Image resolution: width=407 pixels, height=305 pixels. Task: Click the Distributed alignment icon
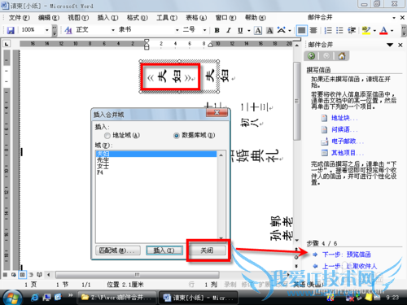[313, 30]
